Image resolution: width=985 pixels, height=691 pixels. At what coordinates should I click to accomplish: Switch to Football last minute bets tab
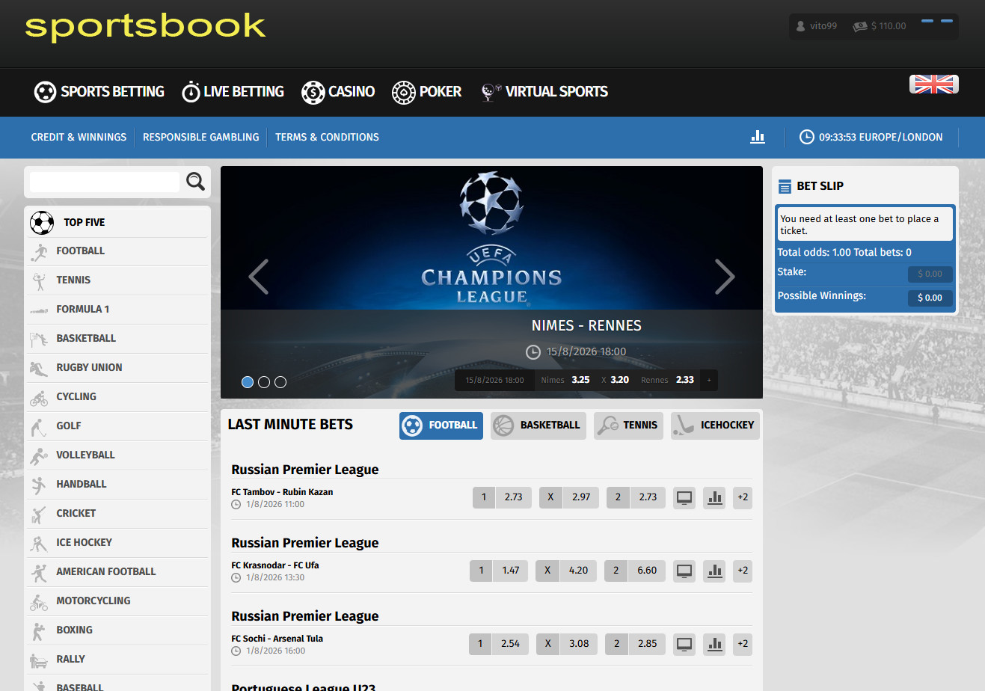coord(441,426)
